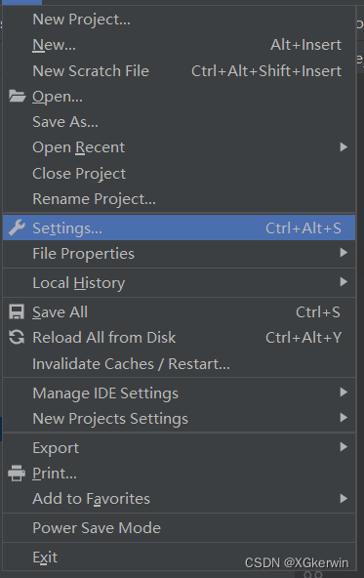
Task: Open the Manage IDE Settings submenu
Action: click(179, 392)
